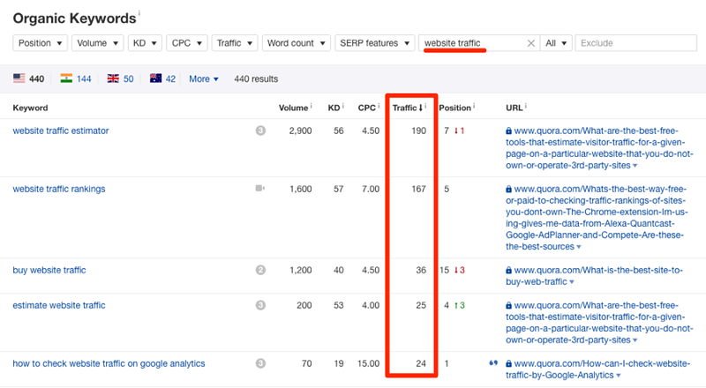
Task: Open the Word count filter dropdown
Action: pyautogui.click(x=297, y=43)
